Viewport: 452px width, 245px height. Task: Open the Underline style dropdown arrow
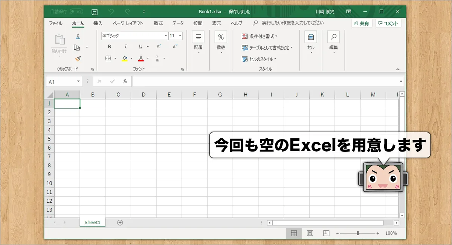tap(148, 47)
